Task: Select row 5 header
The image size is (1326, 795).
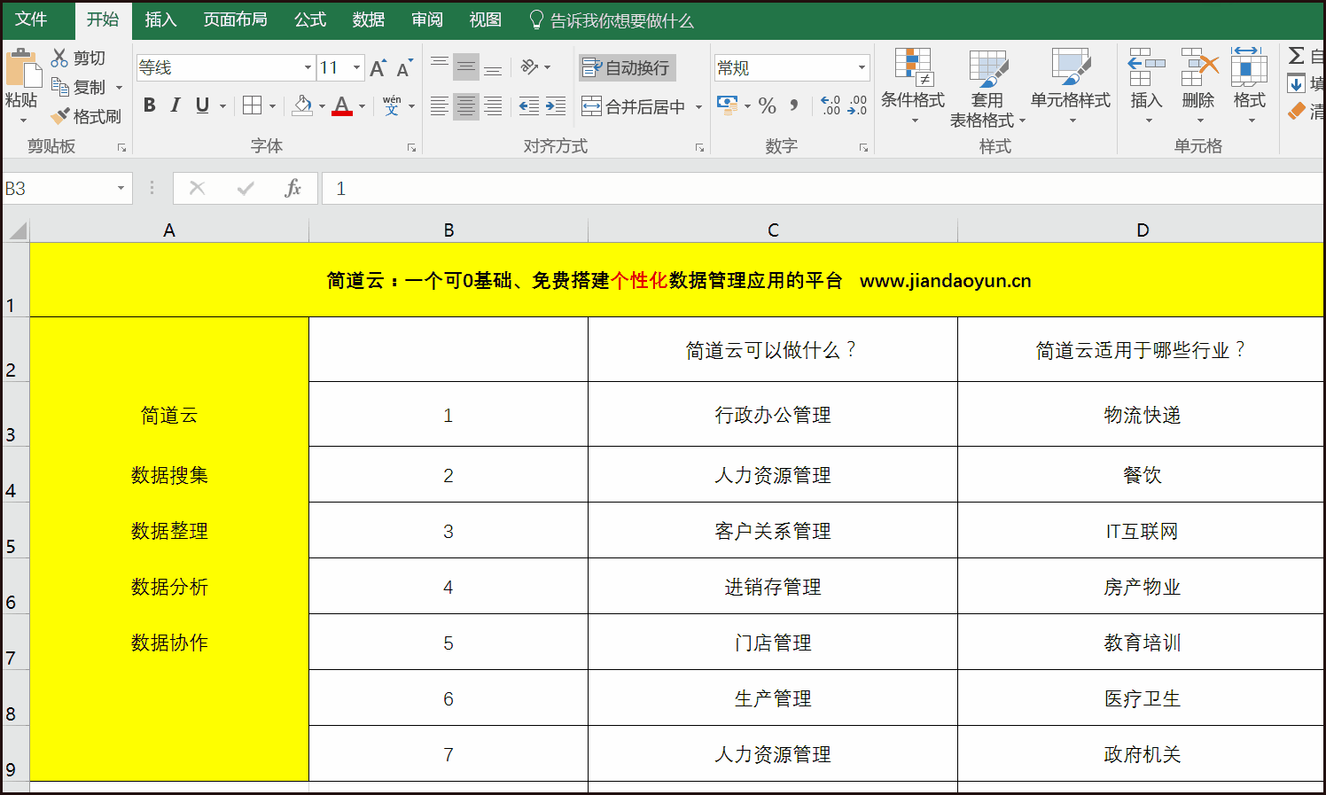Action: coord(16,530)
